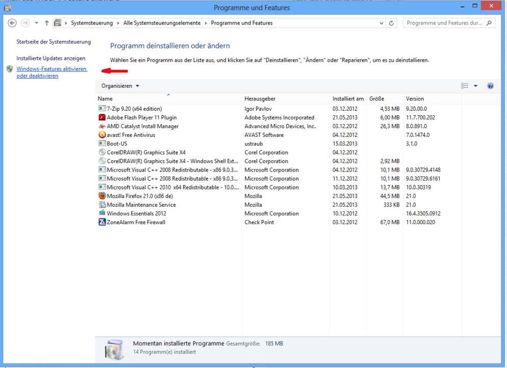Open the view options dropdown arrow

[x=475, y=86]
